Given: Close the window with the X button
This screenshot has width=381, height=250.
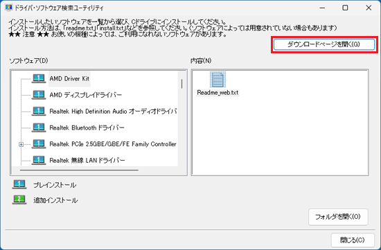Looking at the screenshot, I should coord(369,8).
